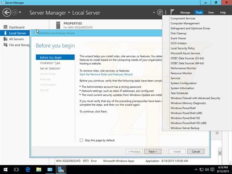Open Disk Cleanup from Tools menu
The image size is (232, 174).
[x=178, y=33]
